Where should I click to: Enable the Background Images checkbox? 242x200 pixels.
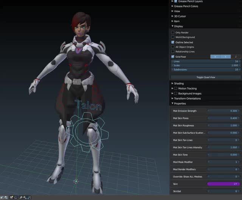pos(175,93)
